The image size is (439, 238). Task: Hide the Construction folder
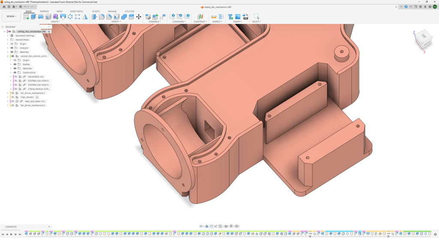coord(15,72)
